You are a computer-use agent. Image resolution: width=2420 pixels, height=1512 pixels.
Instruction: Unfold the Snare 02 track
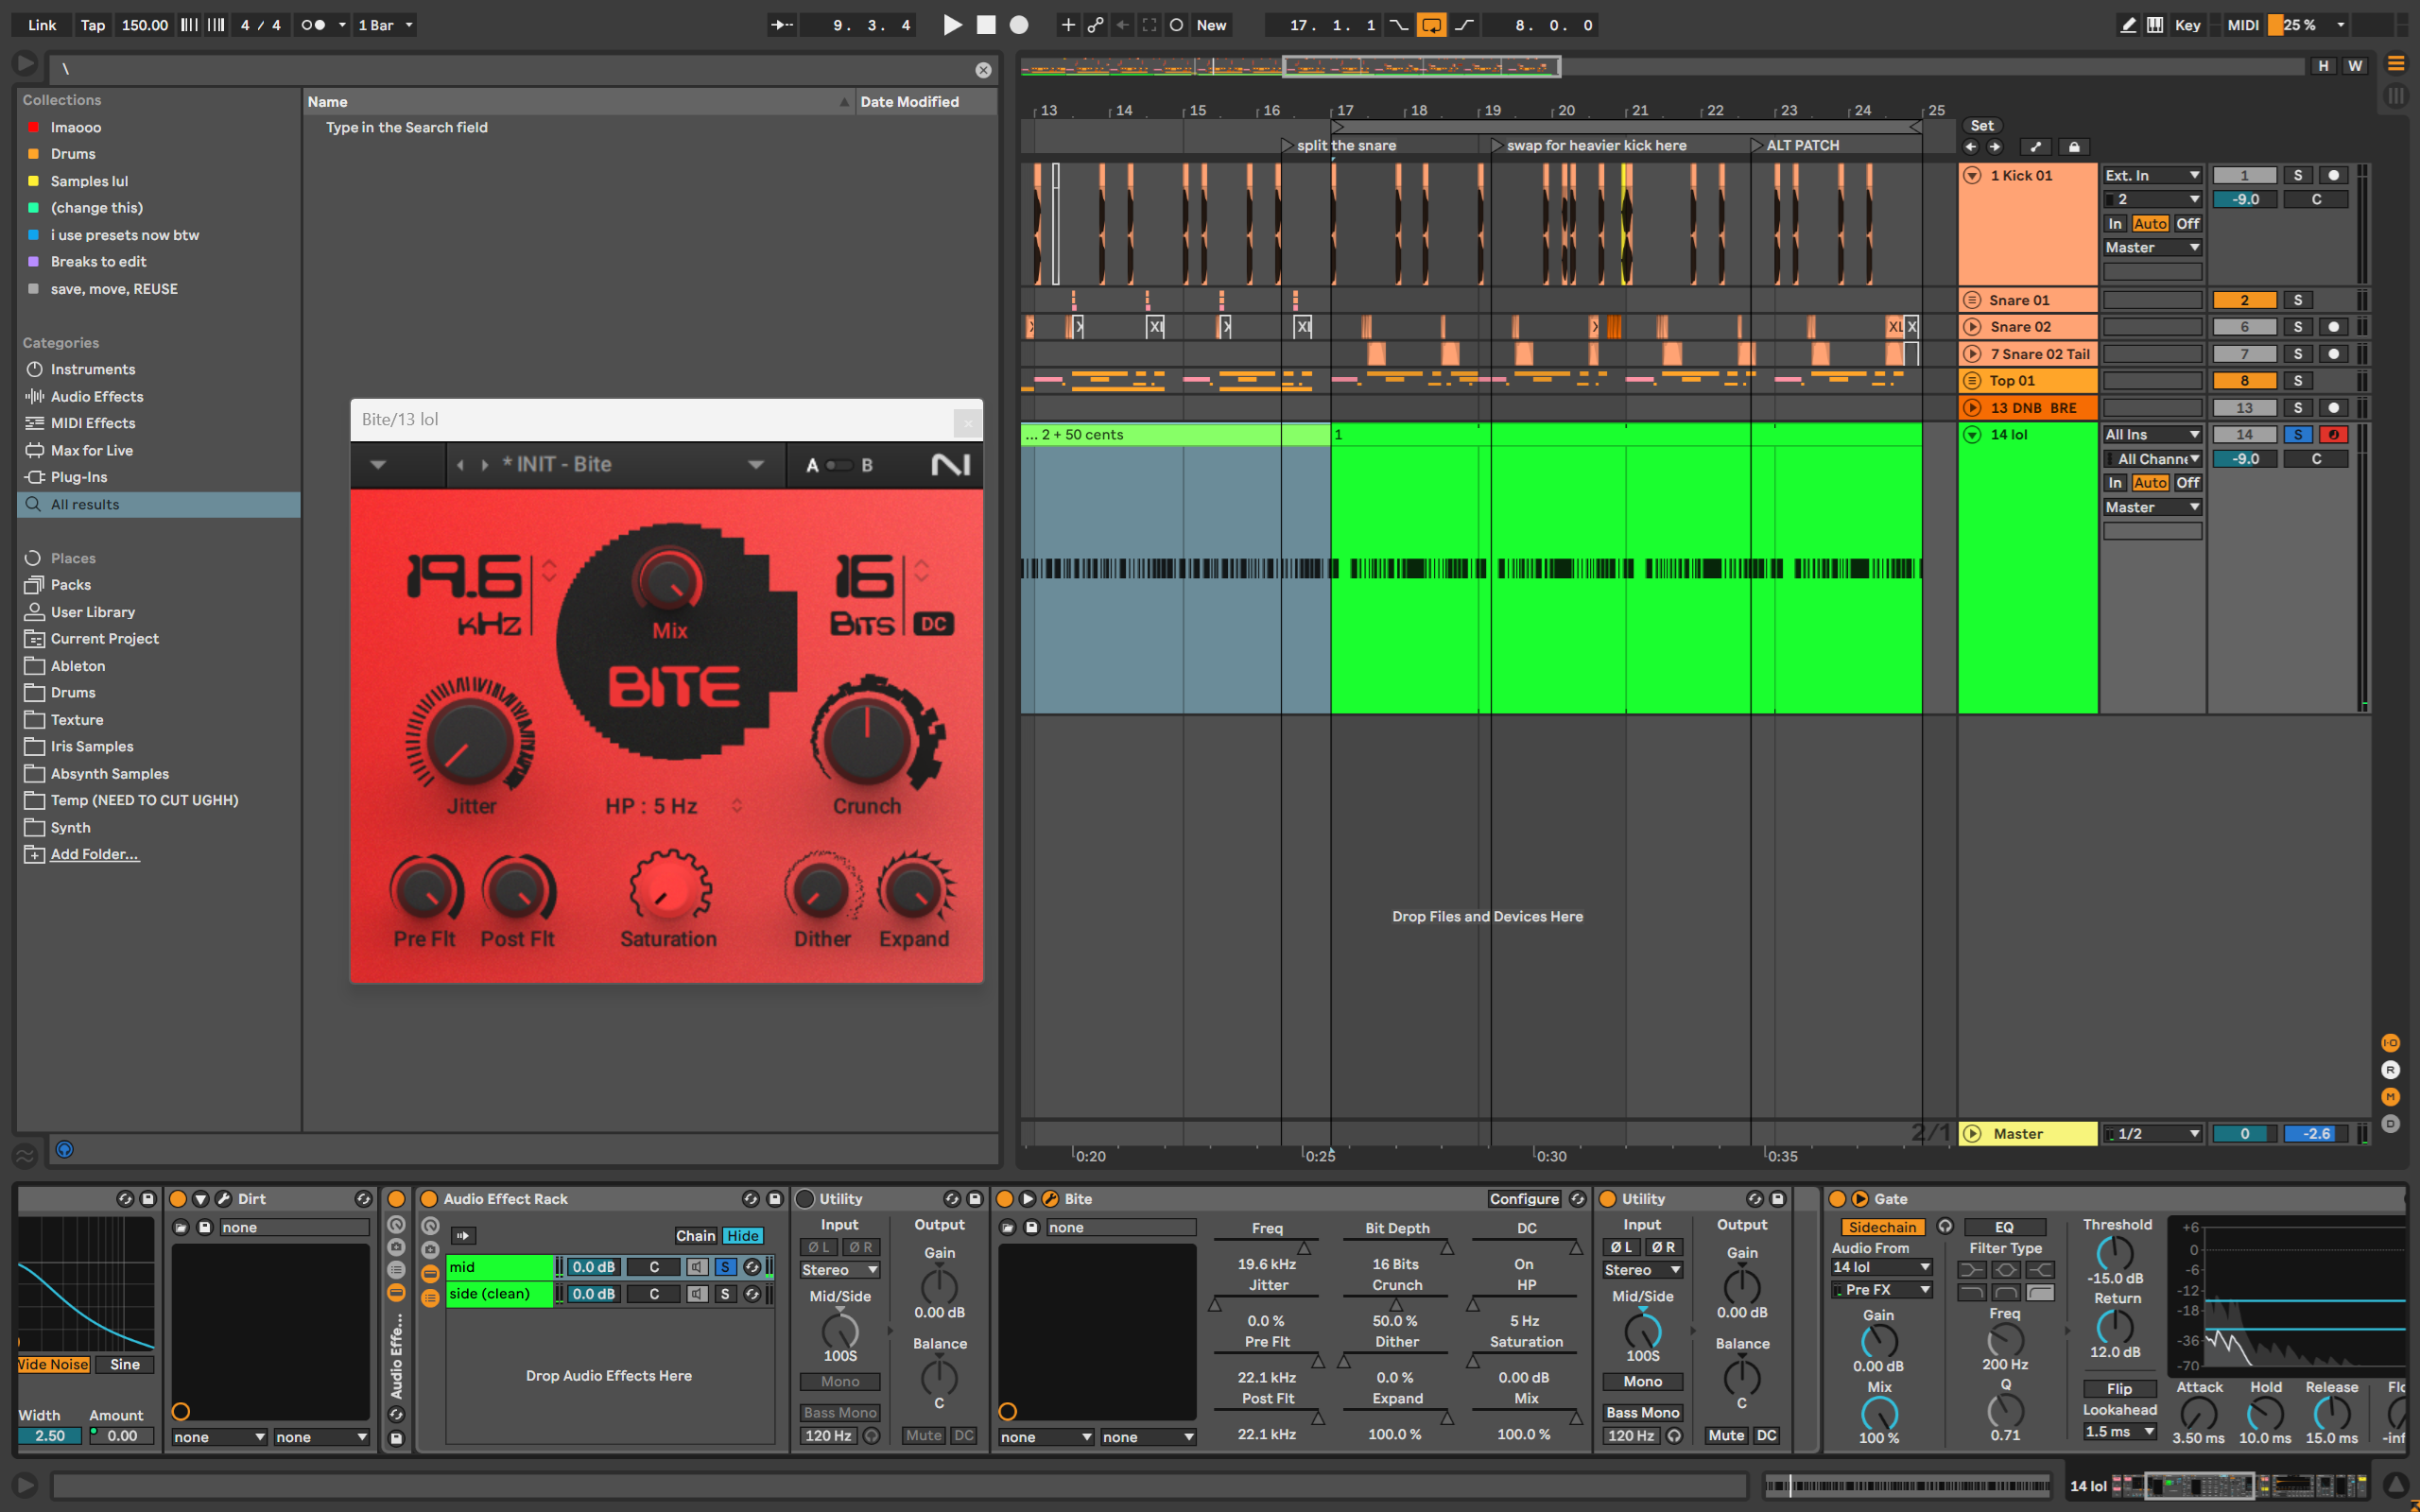click(x=1972, y=327)
